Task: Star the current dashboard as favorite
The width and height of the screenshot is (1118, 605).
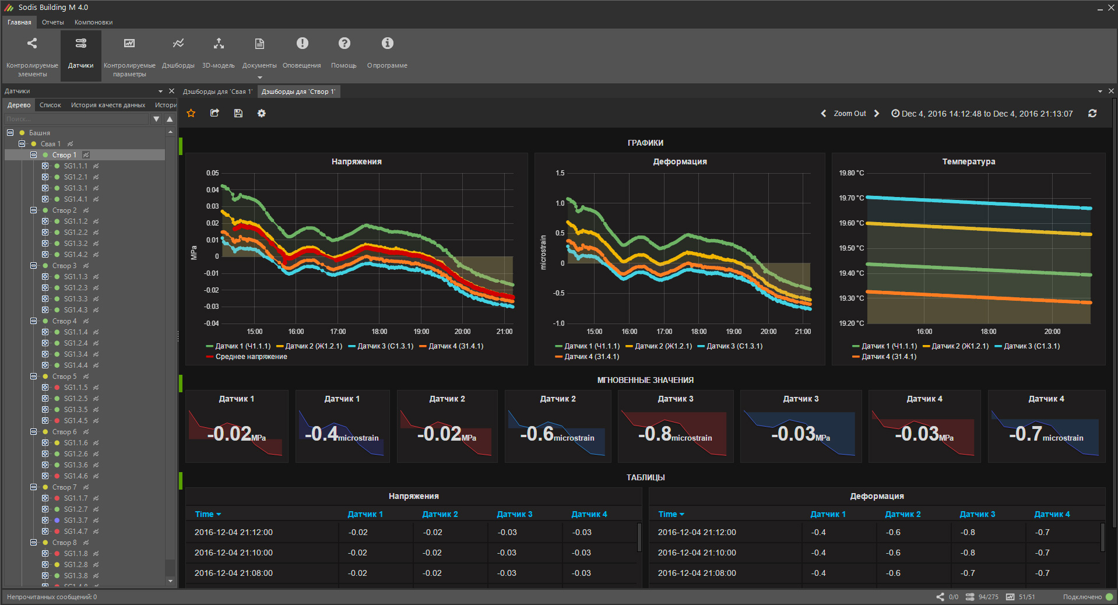Action: [191, 113]
